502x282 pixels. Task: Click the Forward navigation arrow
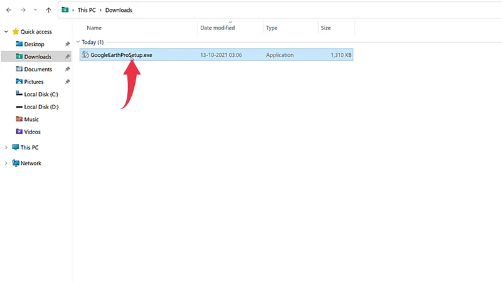pos(21,11)
